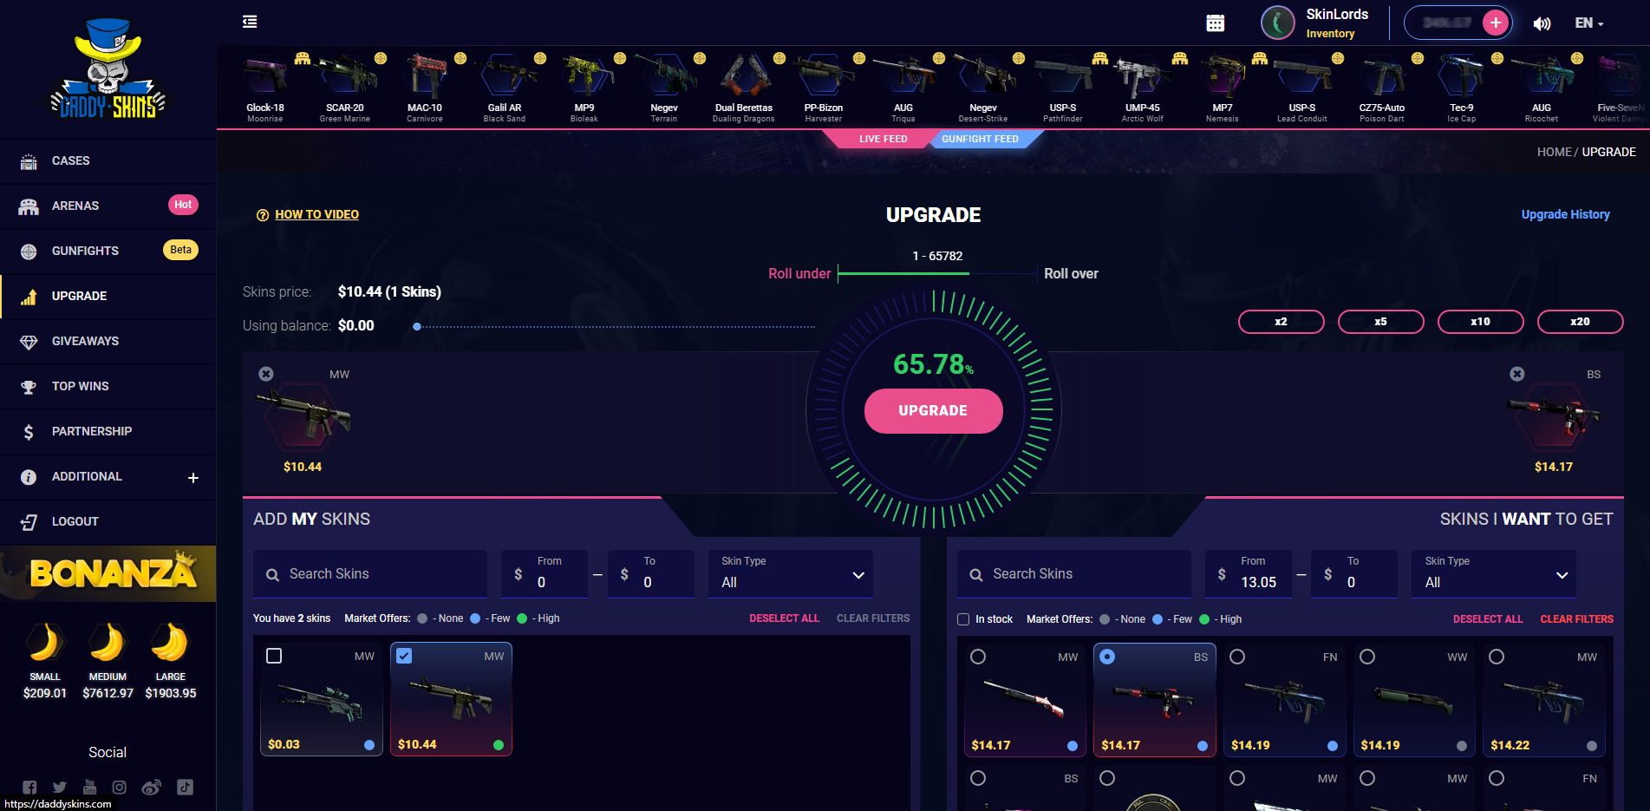Click the Glock-18 Moonrise feed item
This screenshot has height=811, width=1650.
[265, 88]
